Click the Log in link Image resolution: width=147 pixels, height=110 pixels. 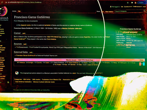point(144,6)
